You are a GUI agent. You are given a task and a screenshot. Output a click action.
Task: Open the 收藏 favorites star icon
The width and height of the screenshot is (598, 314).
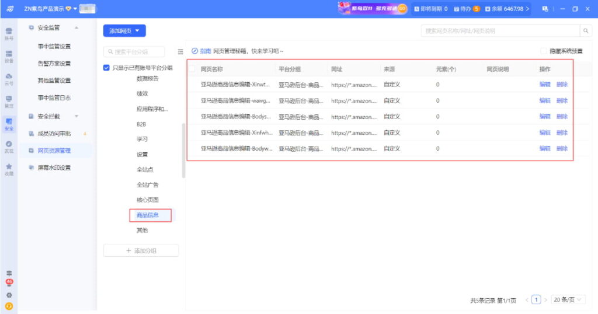pyautogui.click(x=9, y=169)
